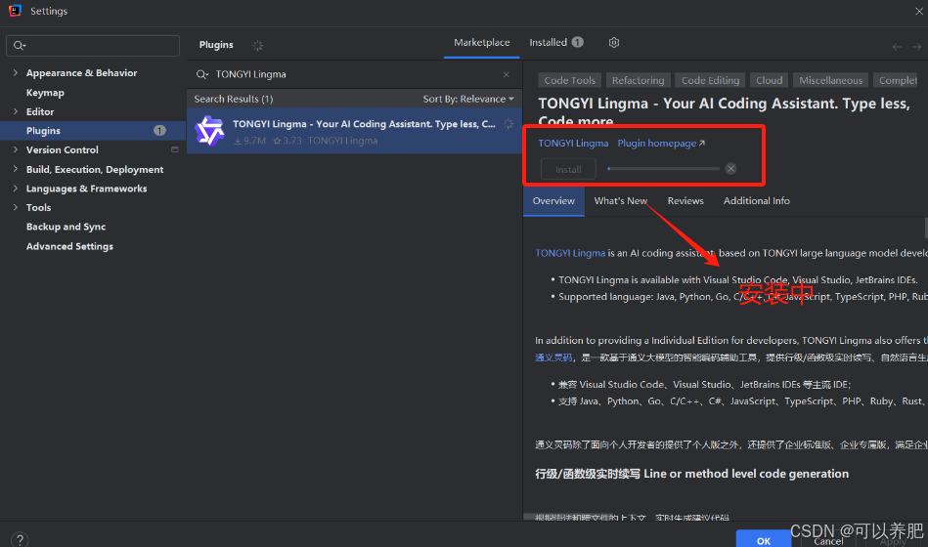This screenshot has height=547, width=928.
Task: Select the Overview tab
Action: pos(553,201)
